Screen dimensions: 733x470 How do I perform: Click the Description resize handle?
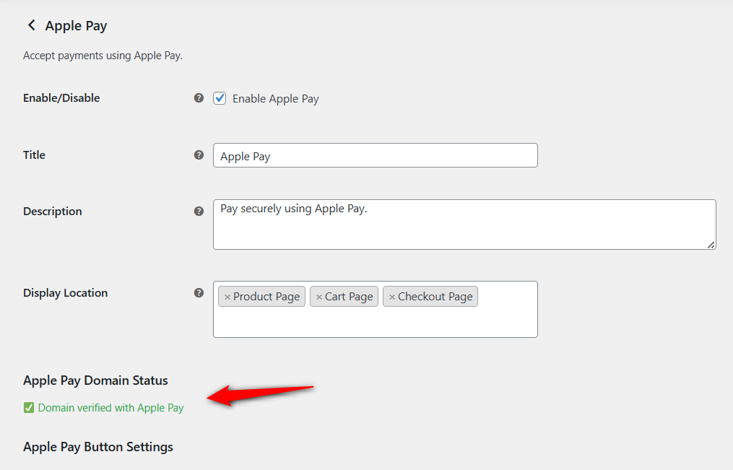click(x=711, y=245)
